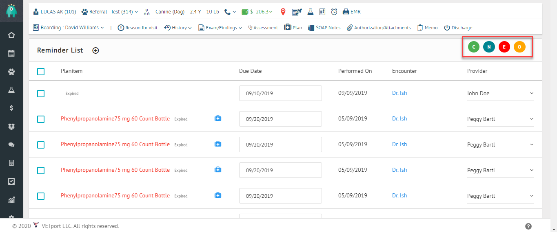Click fourth Phenylpropanolamine row due date field
Screen dimensions: 557x232
pos(280,196)
